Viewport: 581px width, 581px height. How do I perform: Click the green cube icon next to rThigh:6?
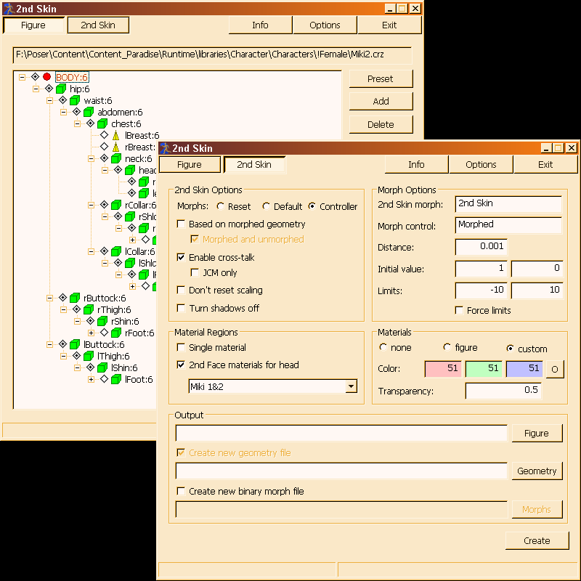[x=89, y=309]
